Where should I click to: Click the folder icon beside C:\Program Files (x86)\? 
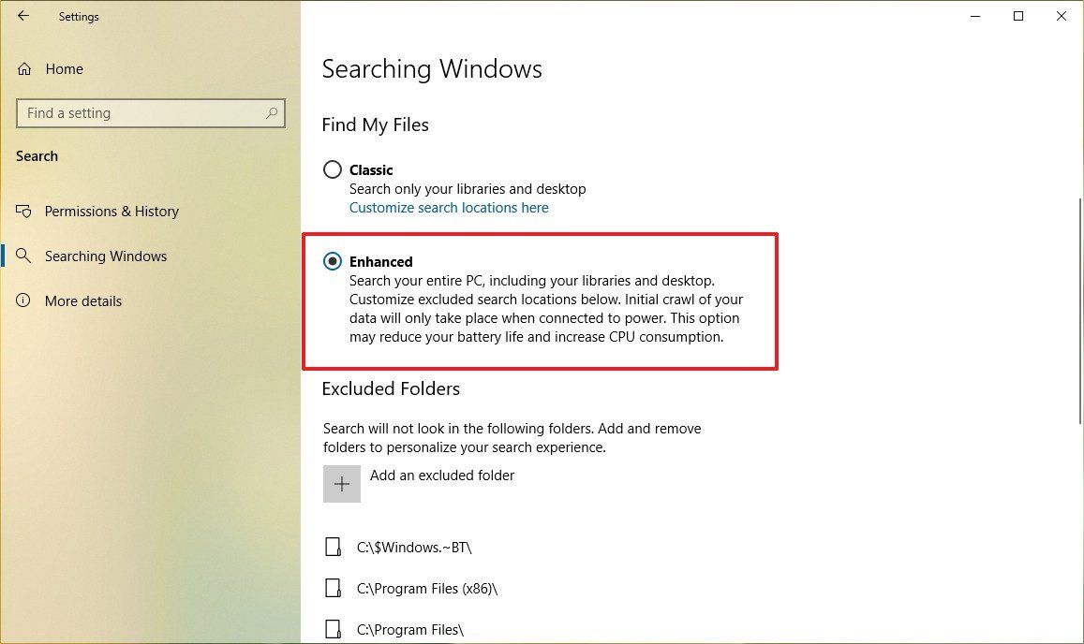[x=334, y=588]
